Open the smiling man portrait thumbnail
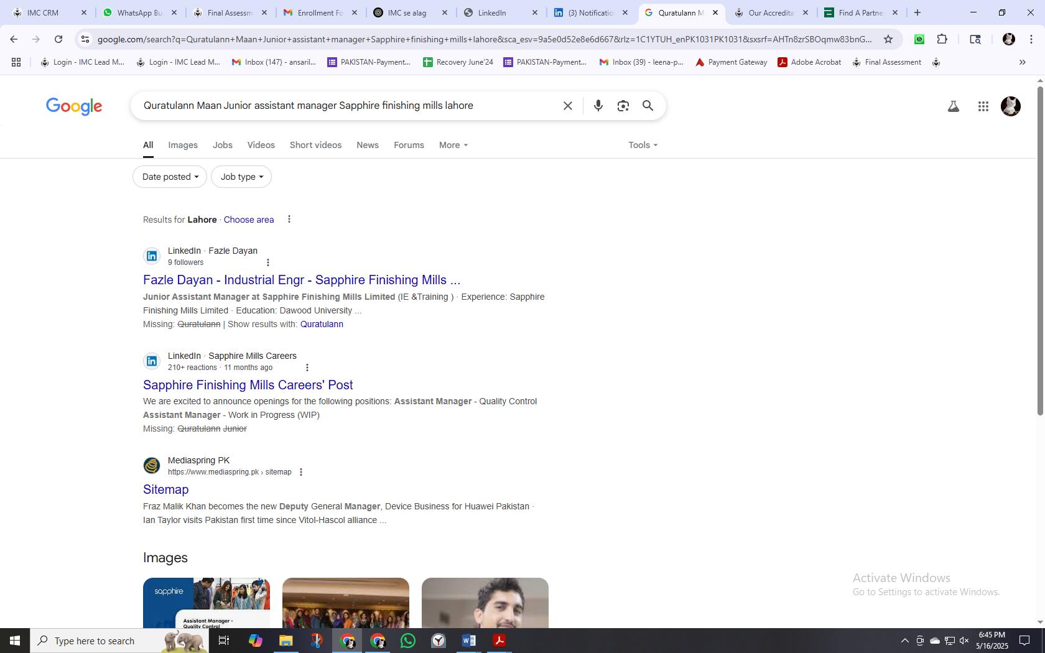This screenshot has height=653, width=1045. click(485, 603)
